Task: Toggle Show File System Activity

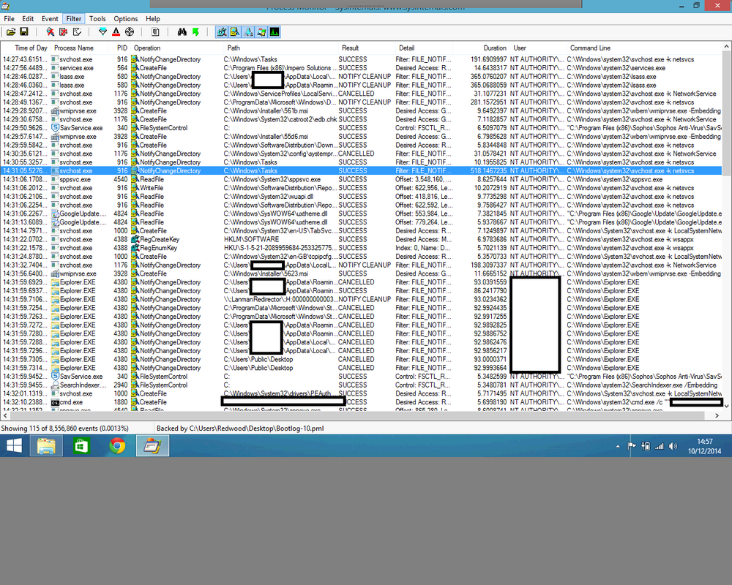Action: (x=235, y=31)
